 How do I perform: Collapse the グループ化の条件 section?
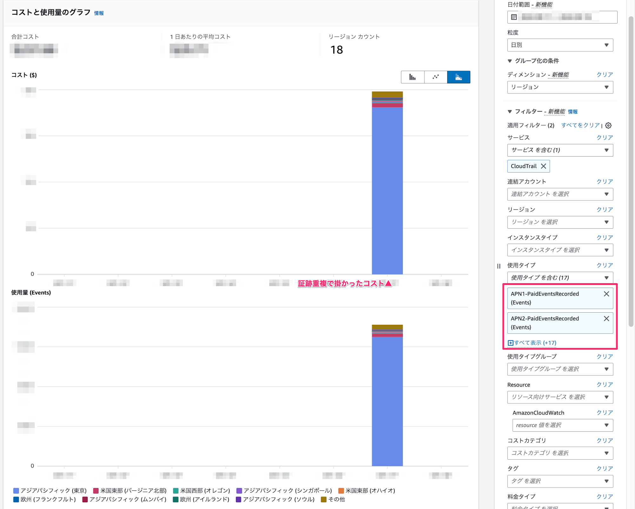coord(510,61)
